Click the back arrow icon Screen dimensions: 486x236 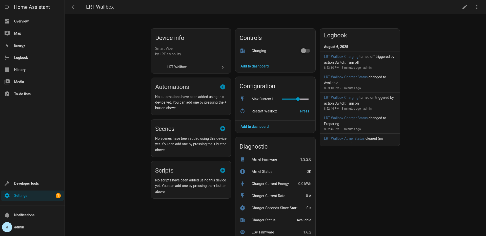coord(74,7)
